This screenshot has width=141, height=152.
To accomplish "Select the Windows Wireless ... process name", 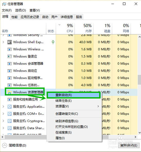I will (28, 49).
